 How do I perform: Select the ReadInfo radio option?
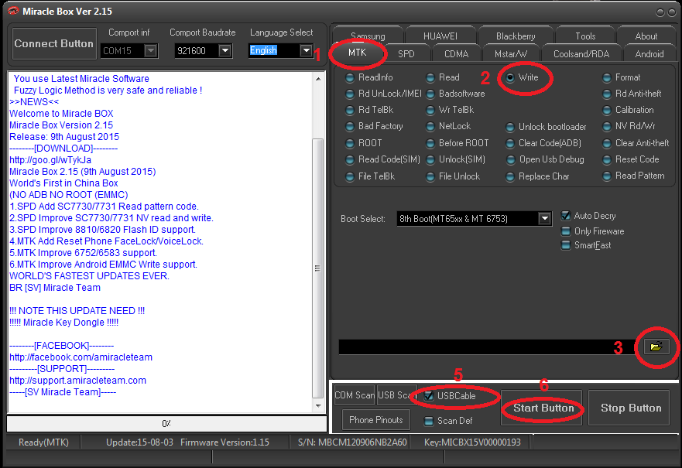(368, 77)
